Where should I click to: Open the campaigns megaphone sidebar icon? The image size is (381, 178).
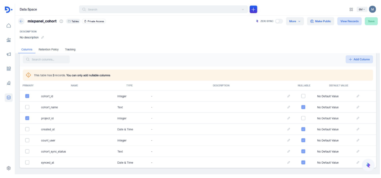click(9, 54)
